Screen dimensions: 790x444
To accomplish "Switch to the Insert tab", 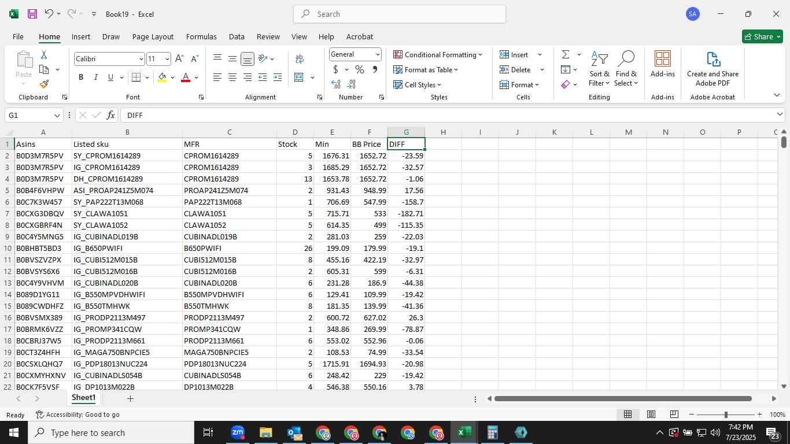I will 81,36.
